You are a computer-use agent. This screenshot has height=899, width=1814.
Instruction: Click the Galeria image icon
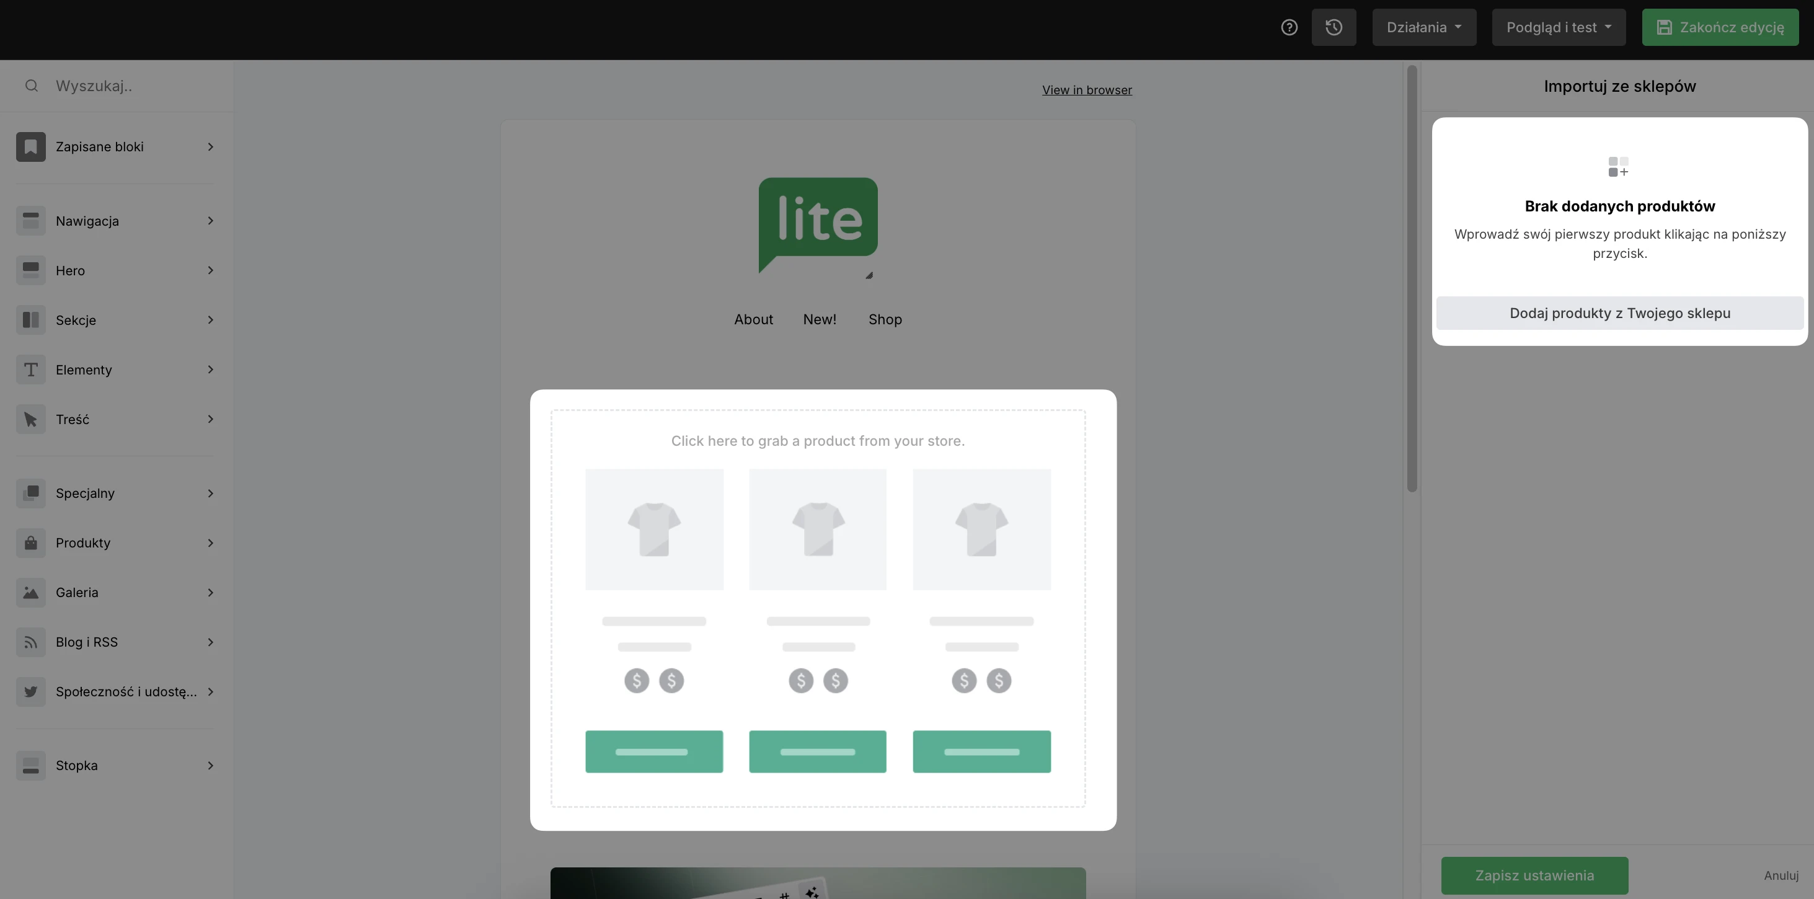[x=31, y=592]
